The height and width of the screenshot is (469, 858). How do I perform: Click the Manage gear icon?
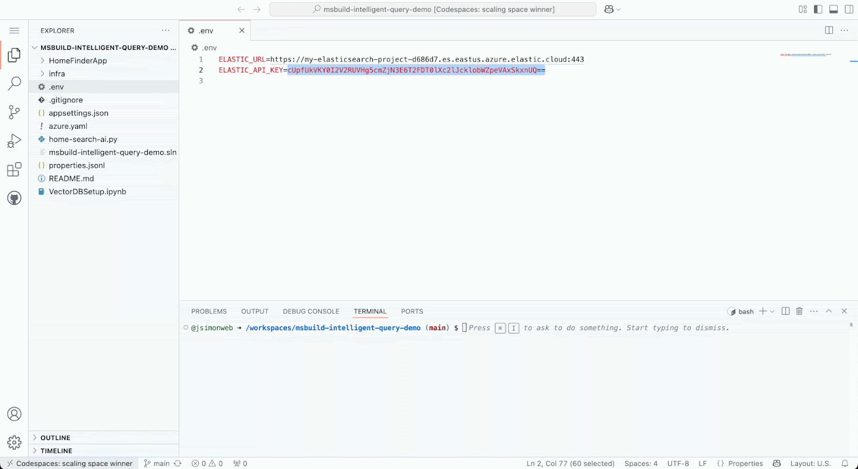pyautogui.click(x=14, y=442)
